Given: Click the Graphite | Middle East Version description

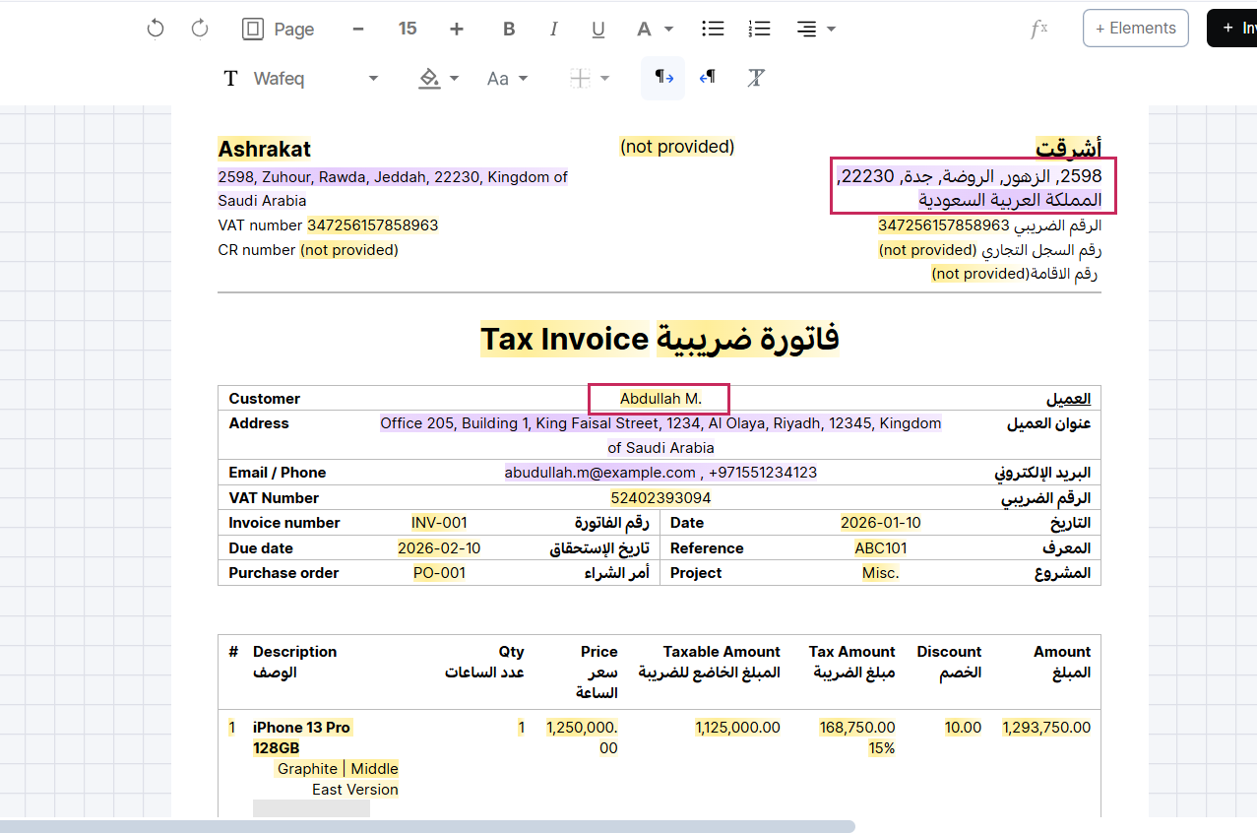Looking at the screenshot, I should 338,779.
